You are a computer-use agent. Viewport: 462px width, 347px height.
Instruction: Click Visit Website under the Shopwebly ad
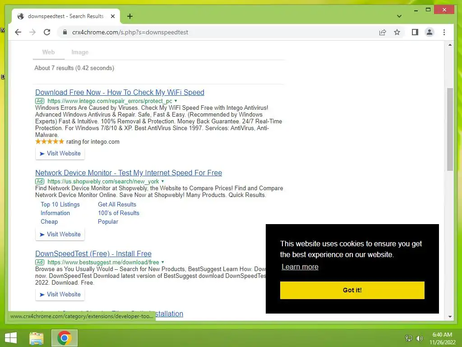[x=60, y=234]
